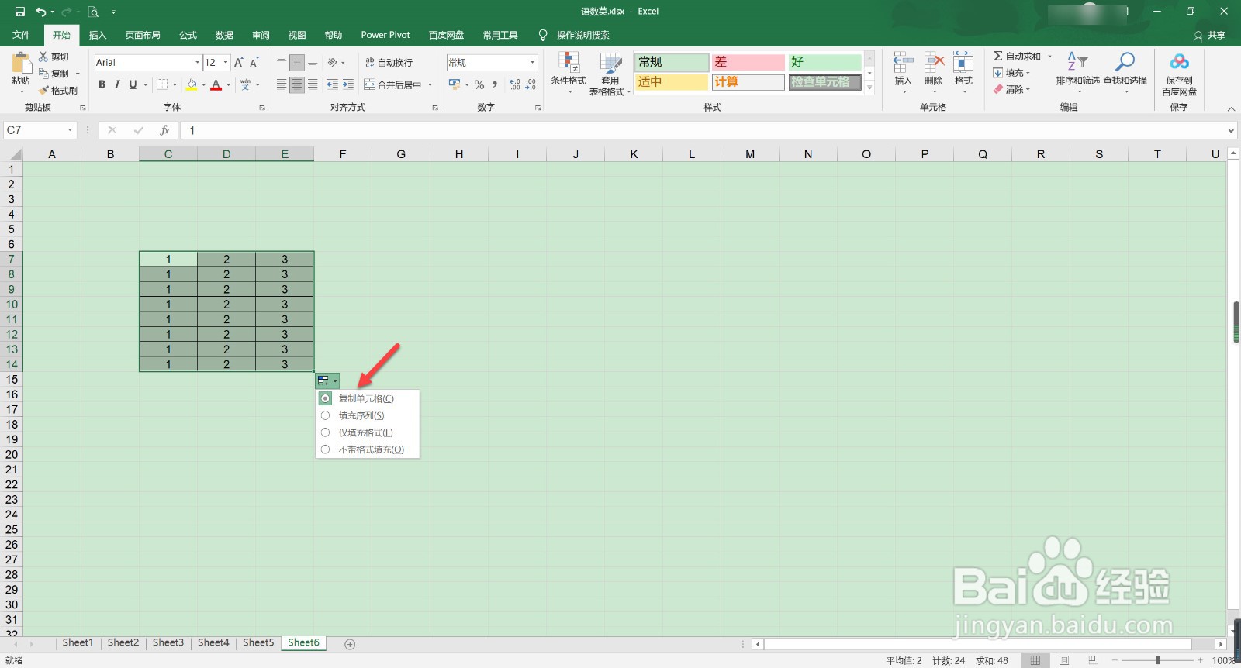This screenshot has height=668, width=1241.
Task: Click the Percent Style icon
Action: click(x=479, y=84)
